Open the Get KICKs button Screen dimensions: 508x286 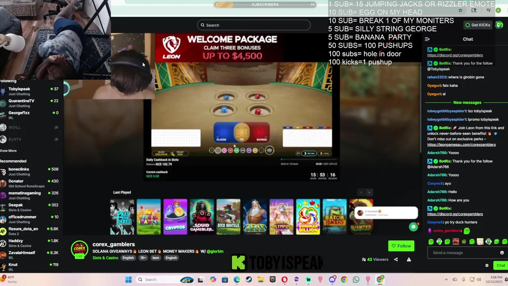pos(478,25)
